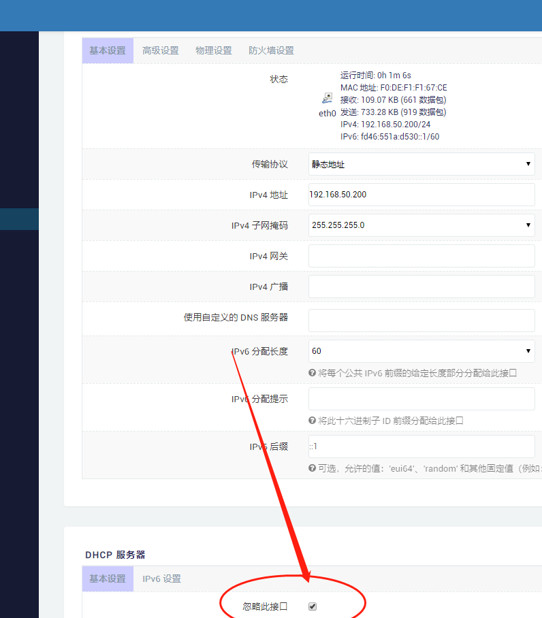The height and width of the screenshot is (618, 542).
Task: Focus the IPv4 网关 input field
Action: click(x=421, y=256)
